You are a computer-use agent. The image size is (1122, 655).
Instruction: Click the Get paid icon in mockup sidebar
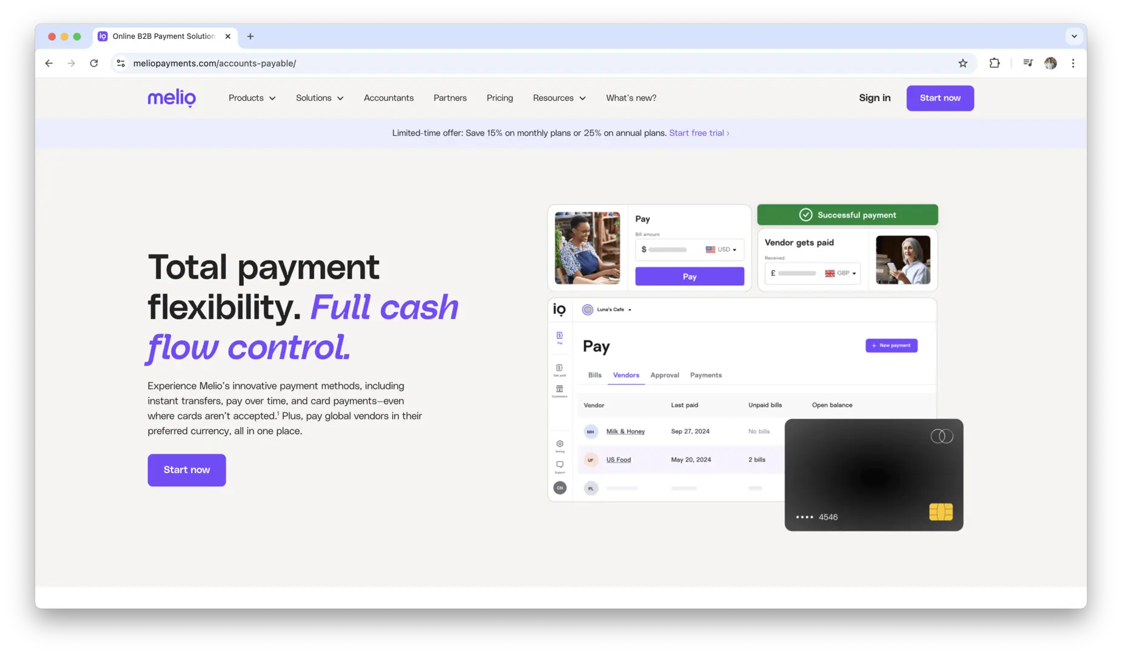pos(560,370)
